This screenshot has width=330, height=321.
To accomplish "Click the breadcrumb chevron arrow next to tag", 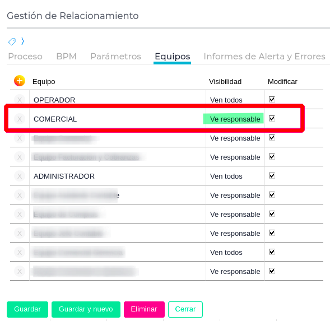I will tap(22, 41).
